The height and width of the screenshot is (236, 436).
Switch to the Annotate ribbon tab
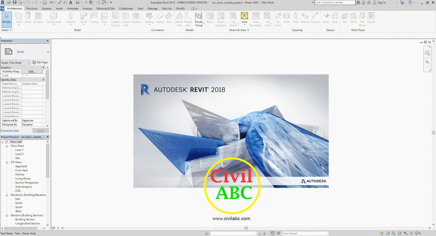click(73, 8)
